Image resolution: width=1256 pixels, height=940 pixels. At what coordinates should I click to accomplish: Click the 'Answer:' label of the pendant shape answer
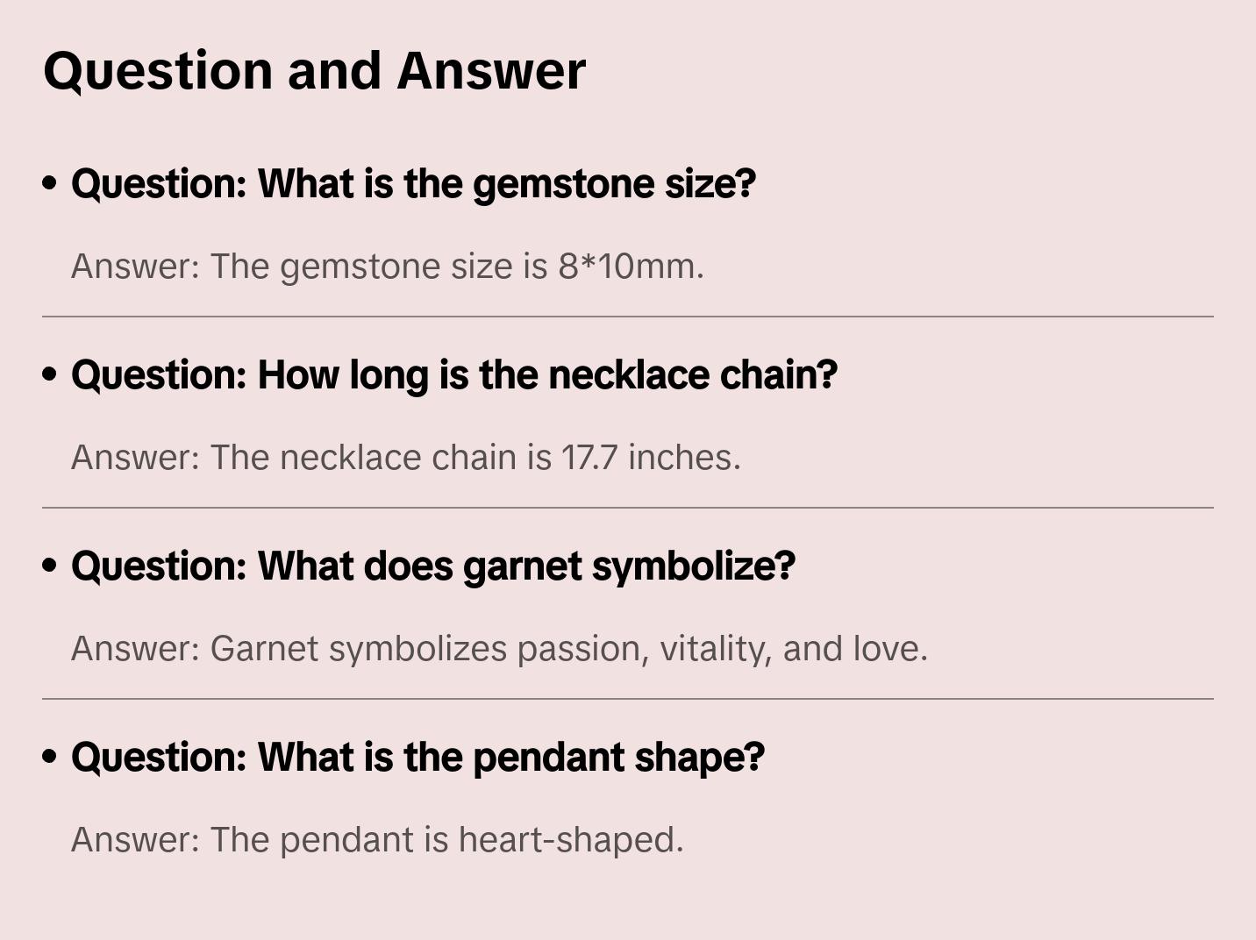[x=136, y=840]
